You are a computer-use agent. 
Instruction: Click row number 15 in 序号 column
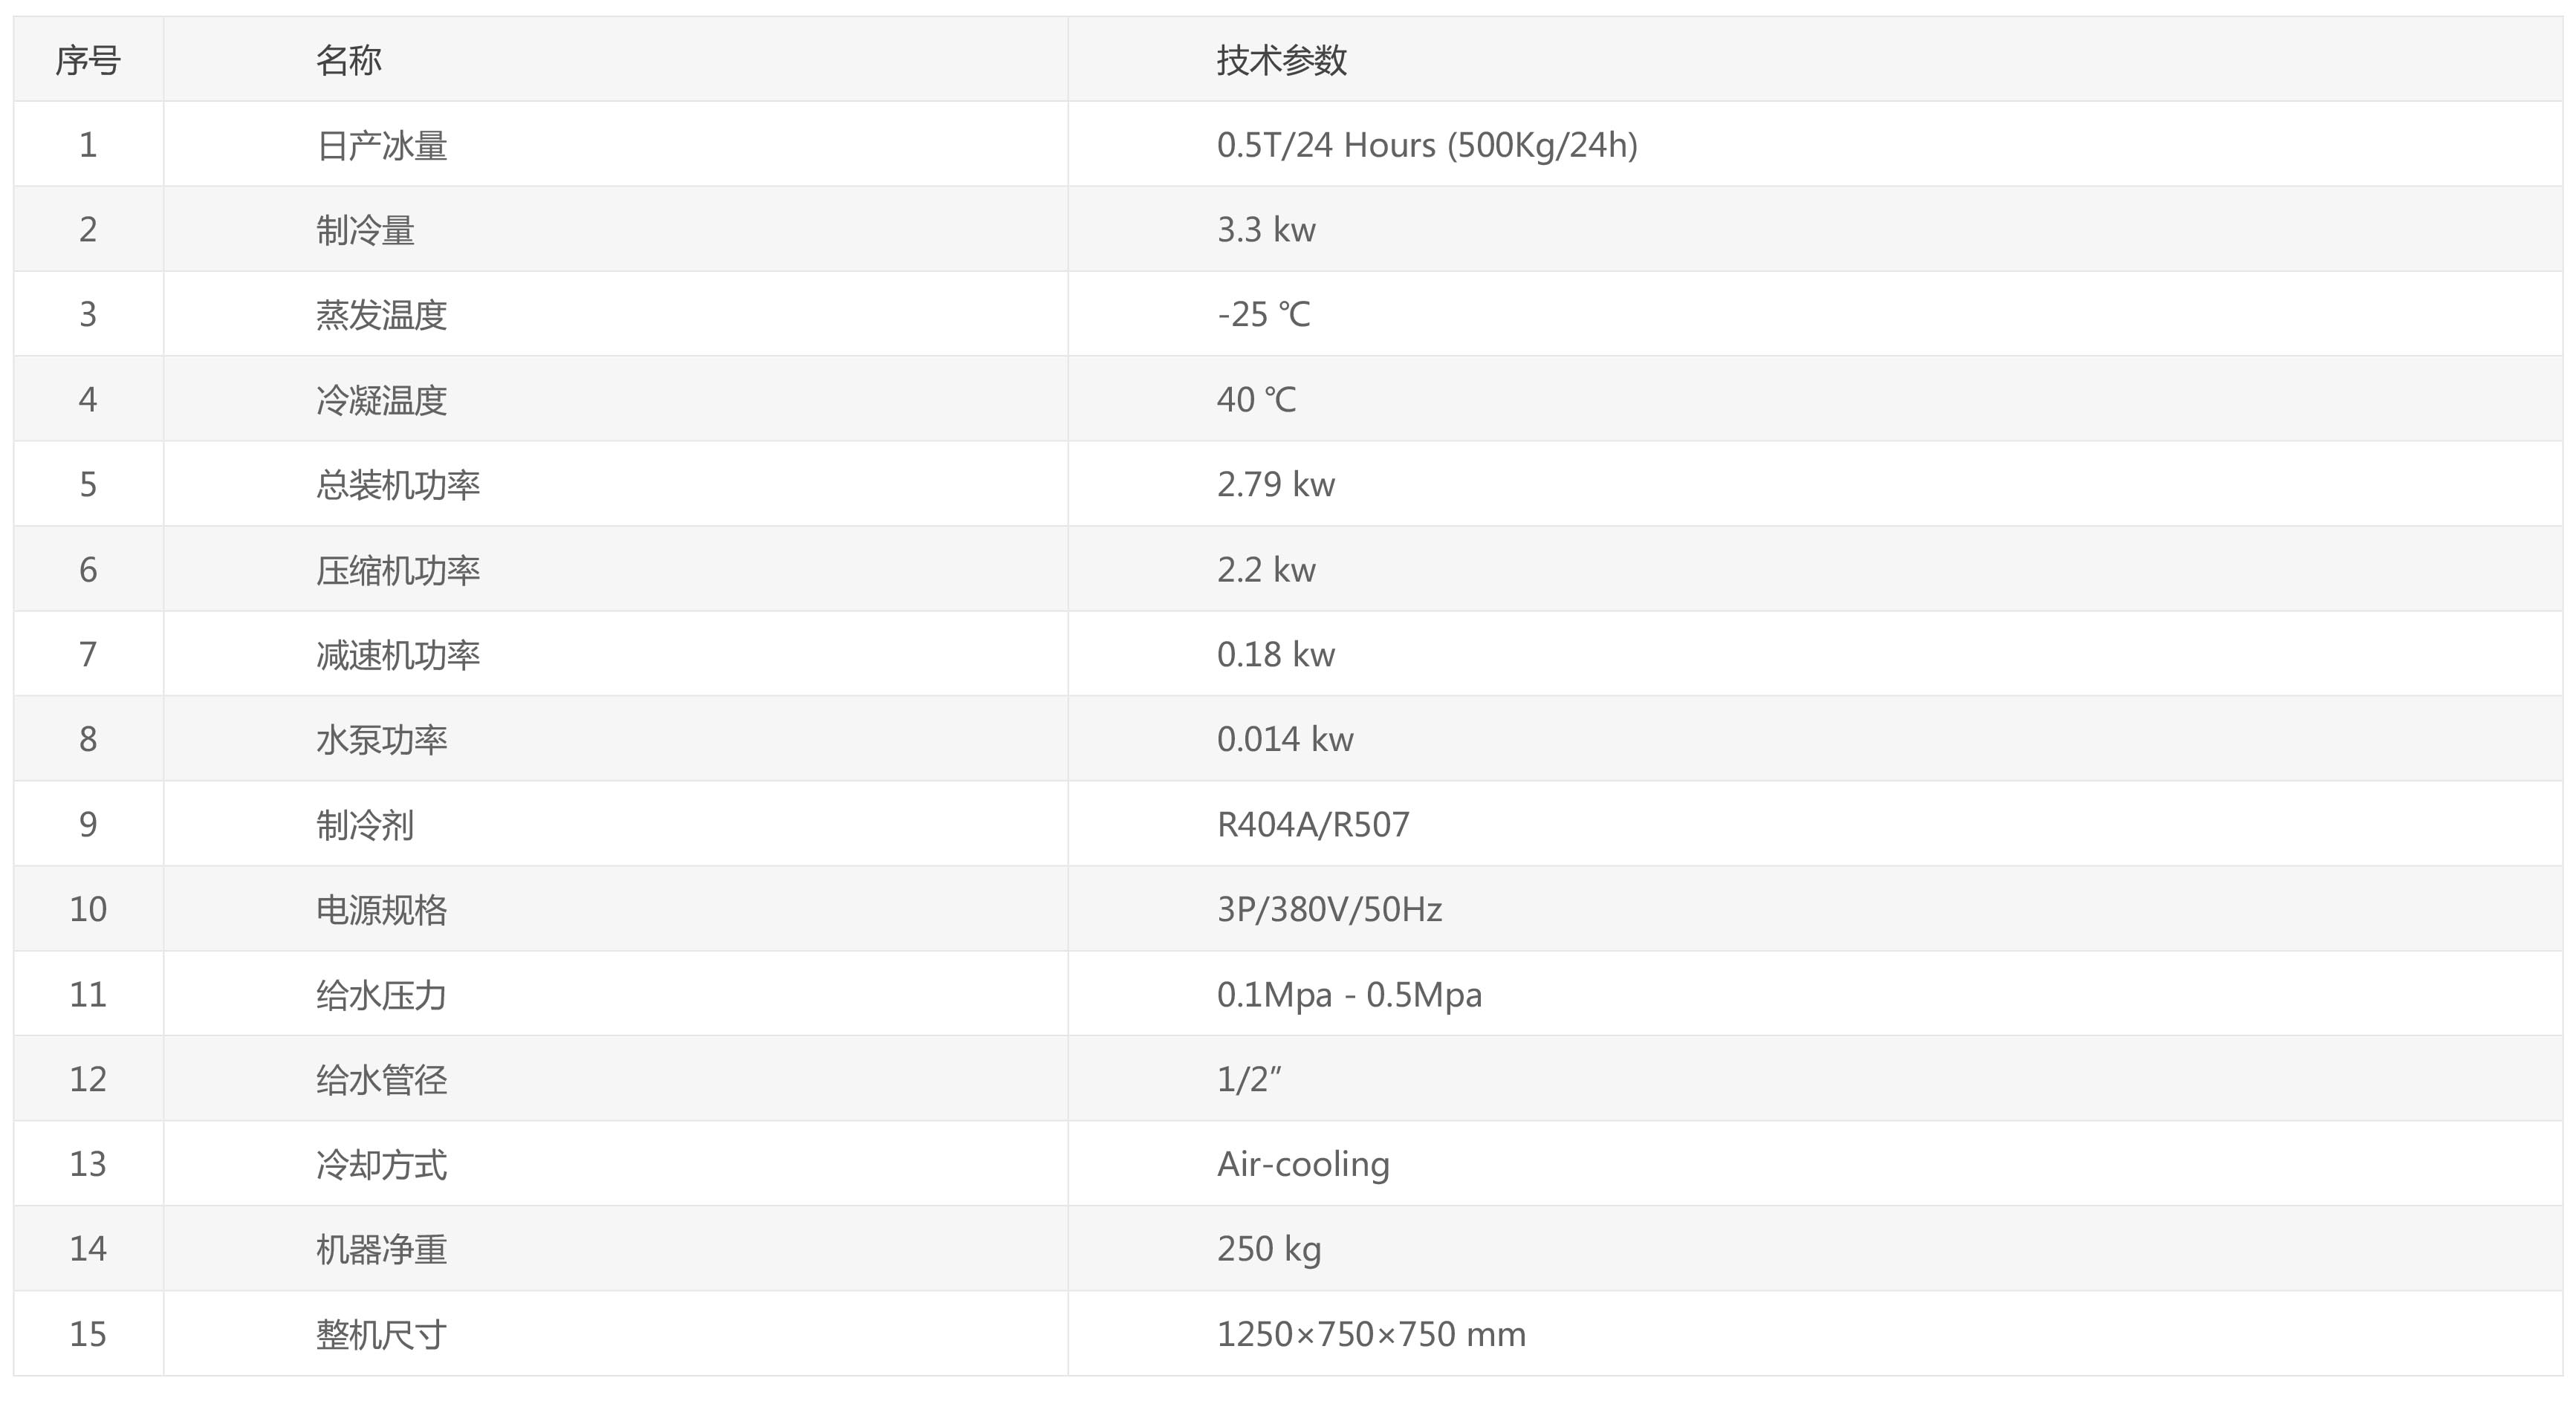(x=88, y=1335)
